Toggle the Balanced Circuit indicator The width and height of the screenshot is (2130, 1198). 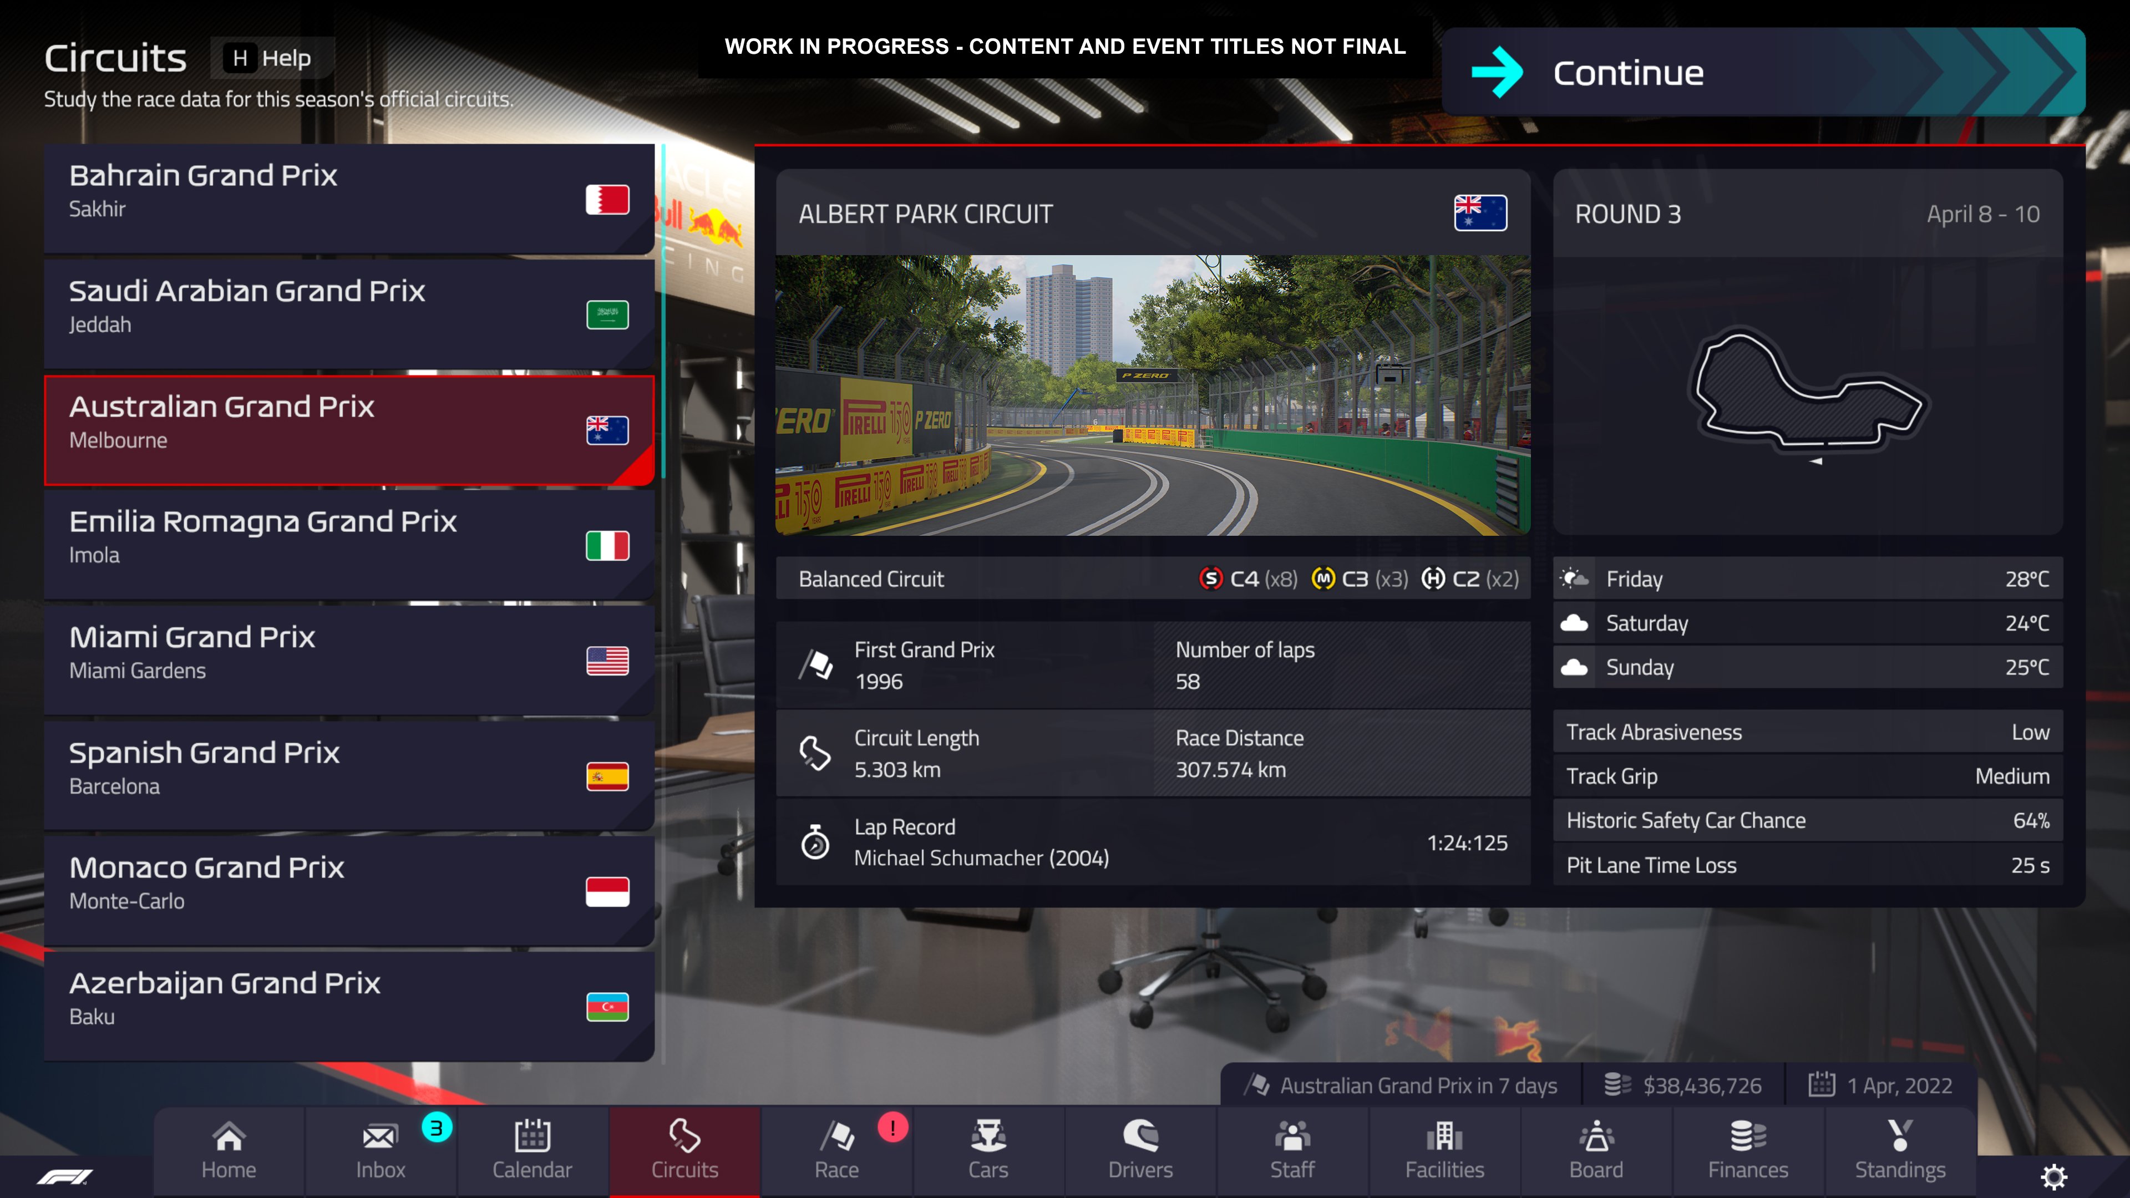click(x=870, y=578)
